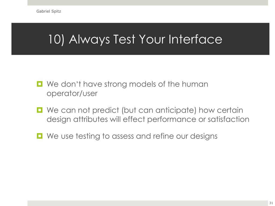Click the second green square bullet icon

40,110
